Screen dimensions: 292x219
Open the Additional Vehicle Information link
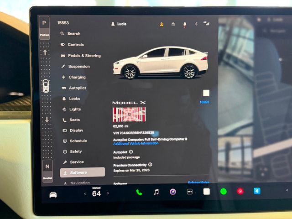click(136, 143)
